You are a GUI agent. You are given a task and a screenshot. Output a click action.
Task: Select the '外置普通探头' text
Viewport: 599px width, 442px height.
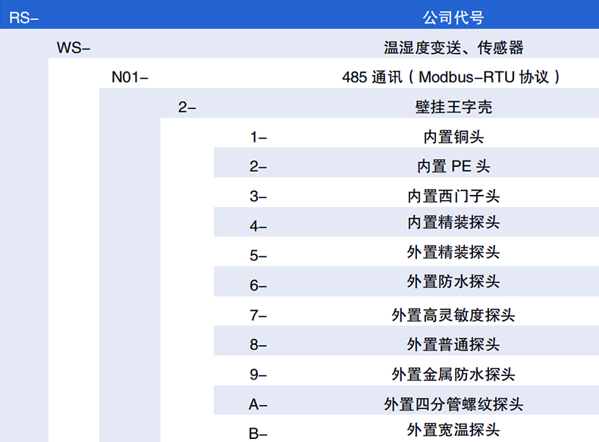click(x=453, y=344)
